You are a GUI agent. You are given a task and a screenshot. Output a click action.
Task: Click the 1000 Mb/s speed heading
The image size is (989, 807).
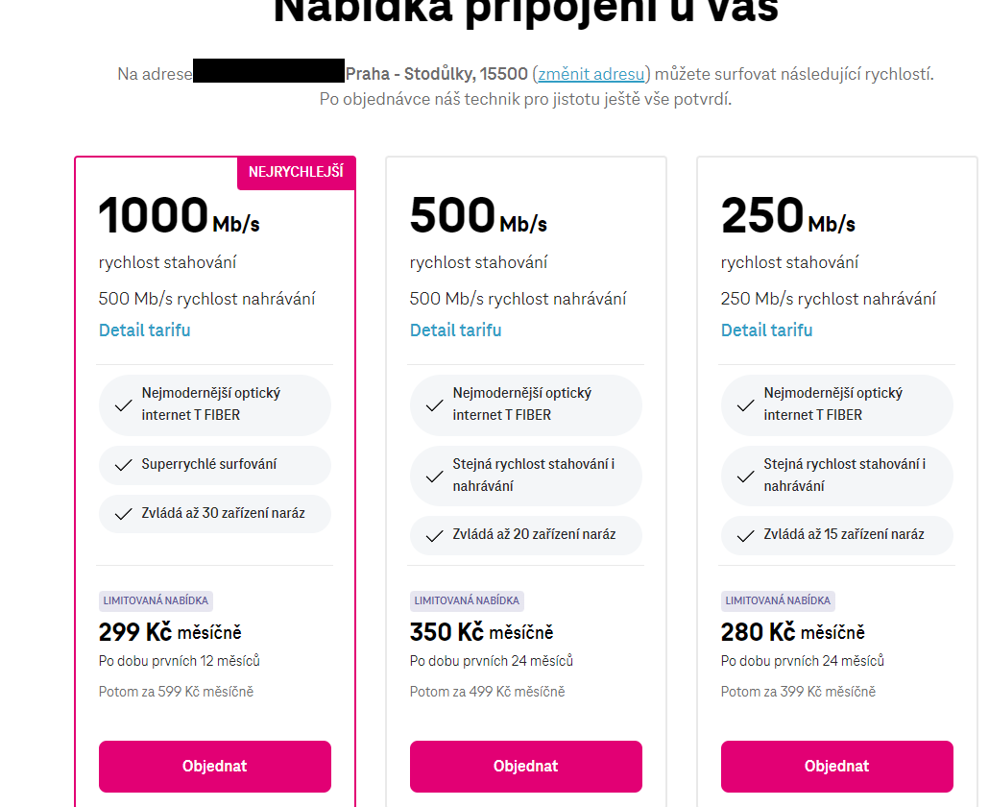coord(180,216)
